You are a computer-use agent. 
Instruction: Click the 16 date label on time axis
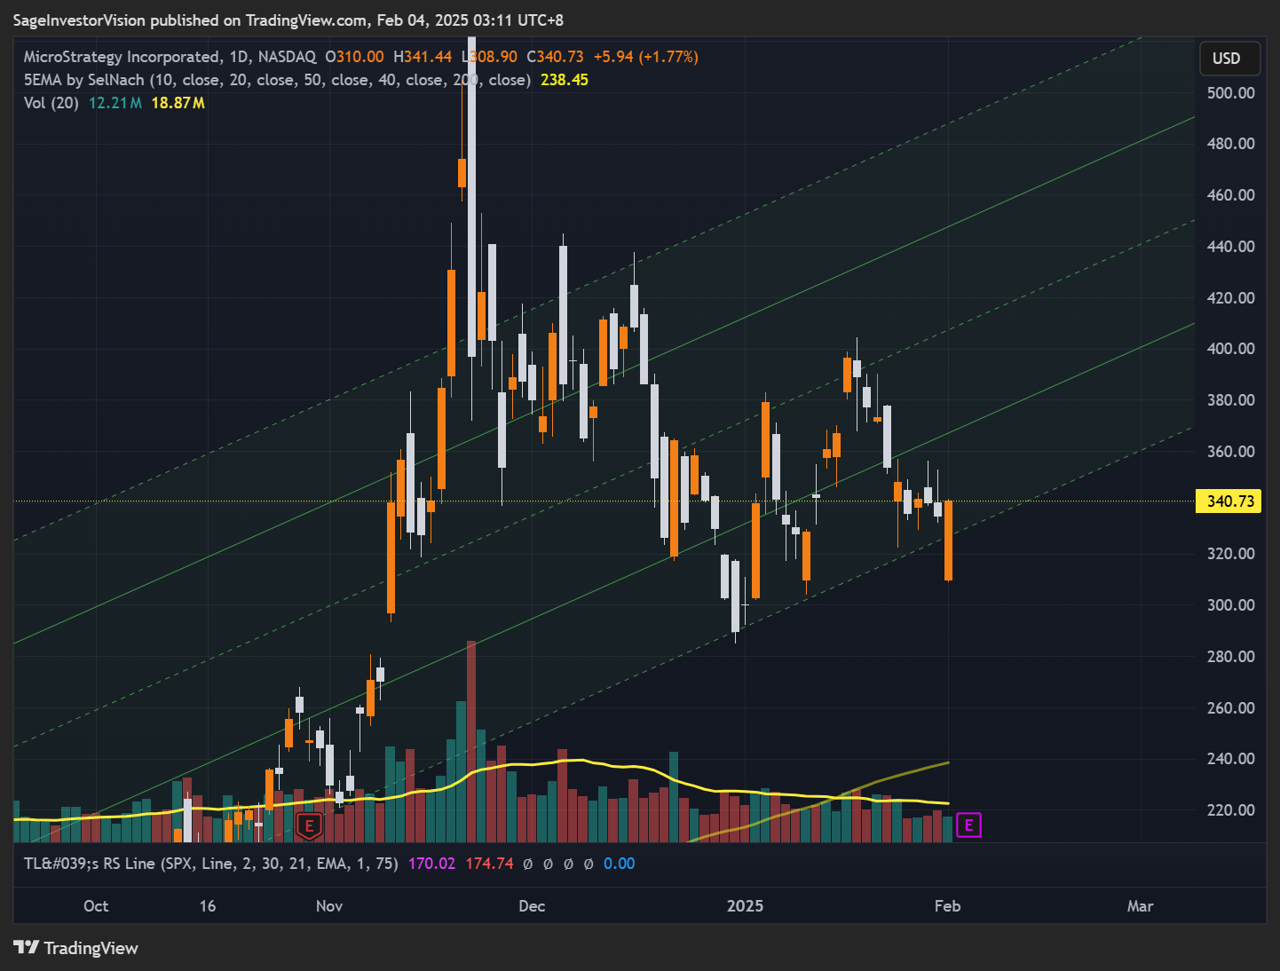208,906
